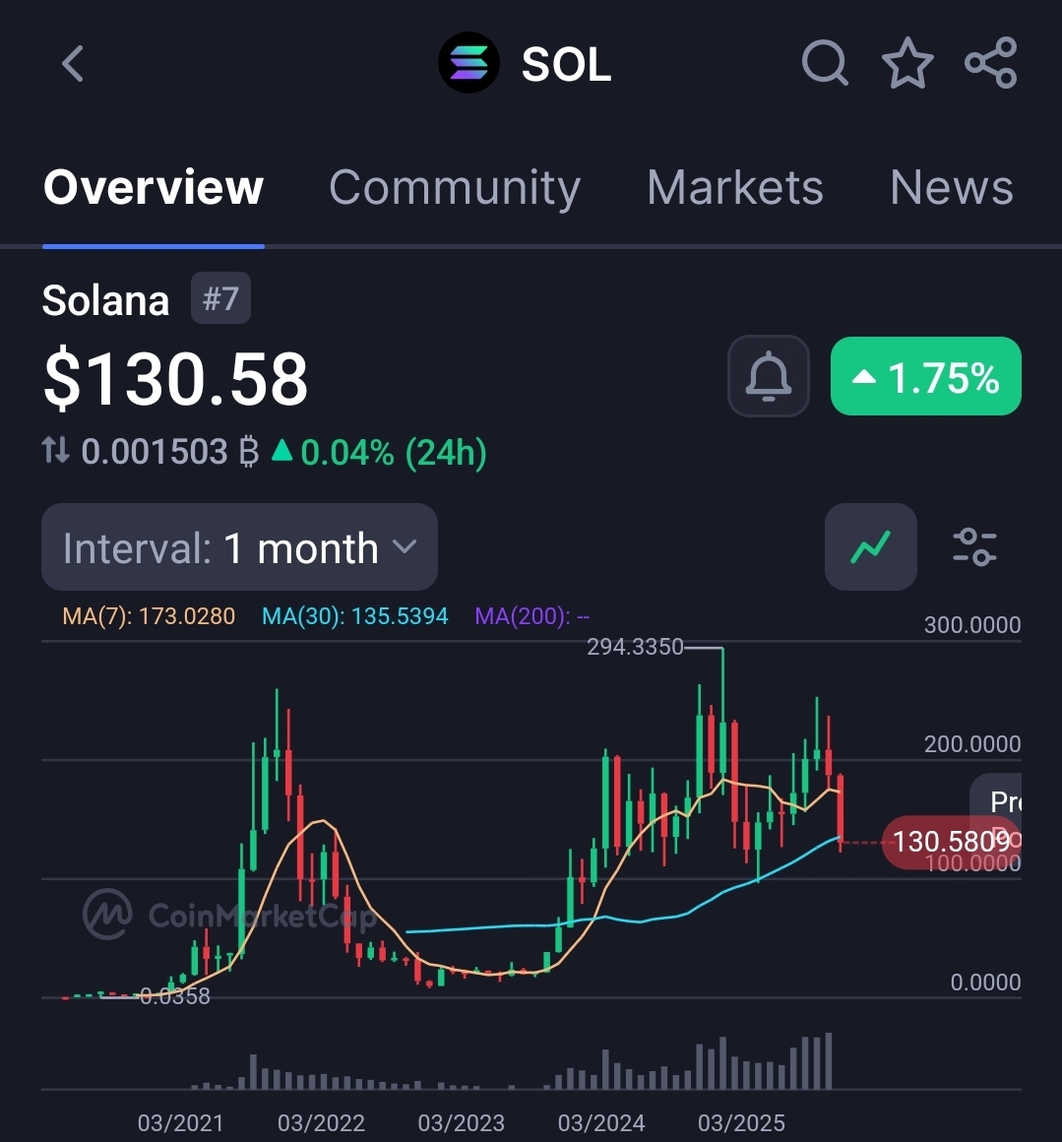Switch chart type via green line icon
This screenshot has width=1062, height=1142.
pyautogui.click(x=870, y=546)
